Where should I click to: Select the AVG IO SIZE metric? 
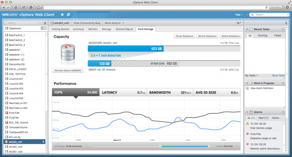pyautogui.click(x=217, y=92)
